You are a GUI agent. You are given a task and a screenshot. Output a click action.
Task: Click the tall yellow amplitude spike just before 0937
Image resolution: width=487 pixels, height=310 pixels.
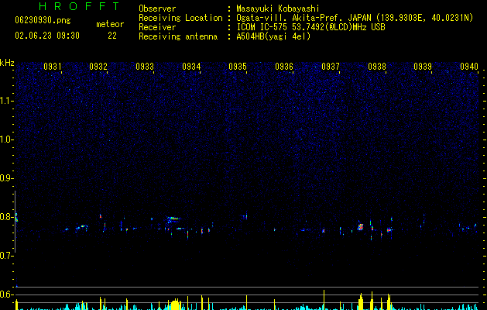[324, 300]
